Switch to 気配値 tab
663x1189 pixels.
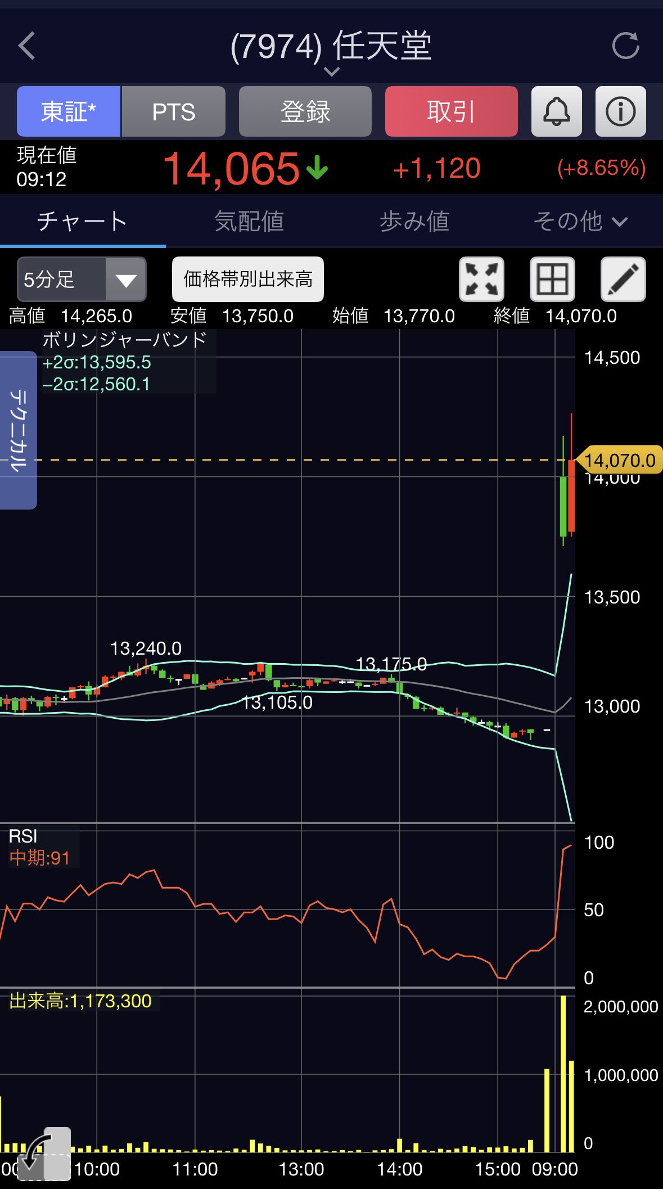(249, 222)
